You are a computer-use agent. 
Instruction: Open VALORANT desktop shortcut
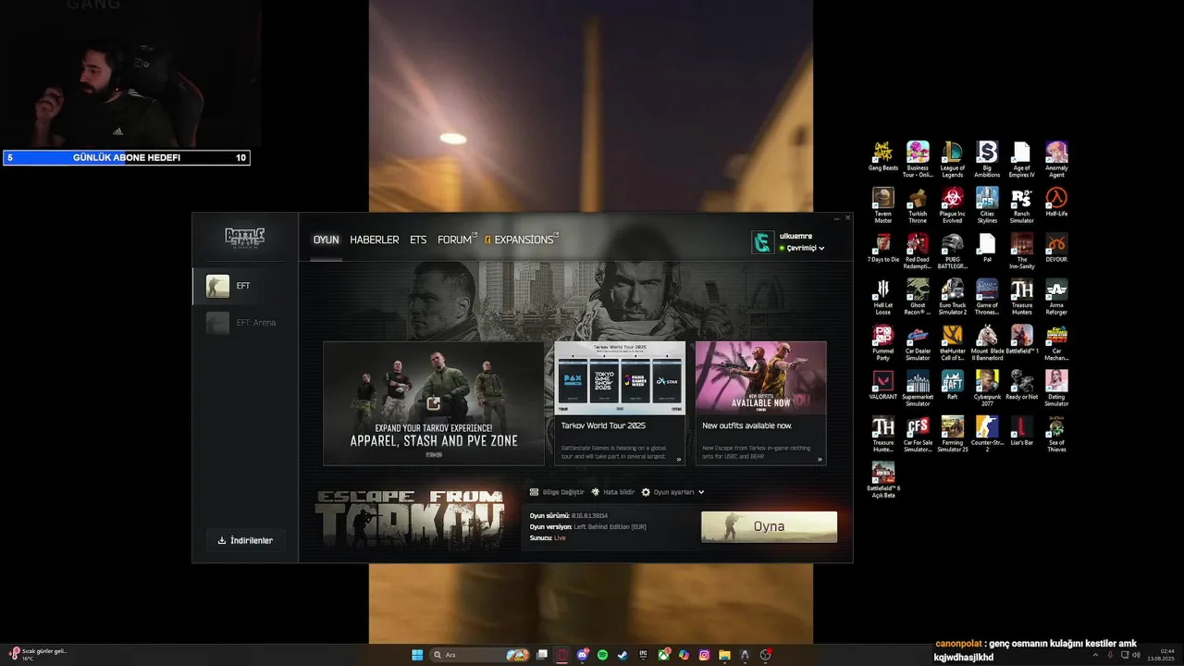click(883, 385)
